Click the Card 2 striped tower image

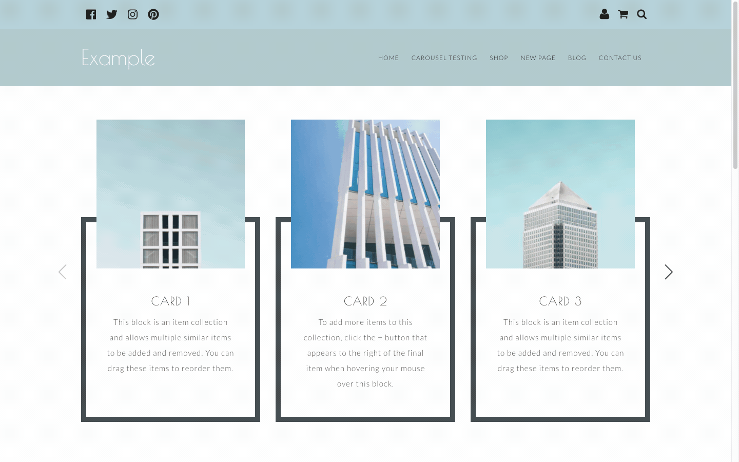365,194
